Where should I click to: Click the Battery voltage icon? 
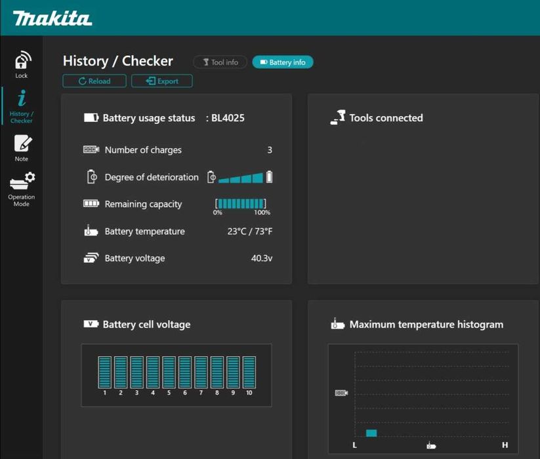(x=91, y=258)
